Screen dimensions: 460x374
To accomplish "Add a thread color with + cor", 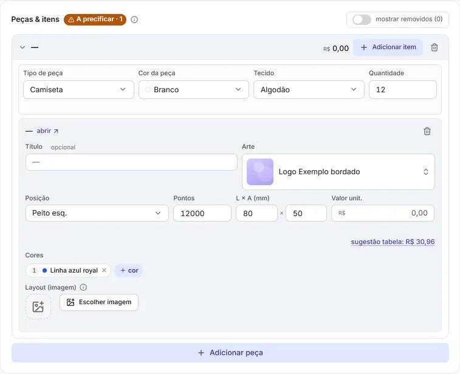I will click(129, 270).
